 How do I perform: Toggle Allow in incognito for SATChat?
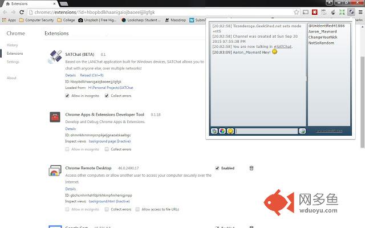coord(67,96)
